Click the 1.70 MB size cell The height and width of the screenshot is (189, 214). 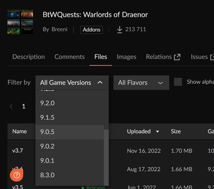point(181,151)
